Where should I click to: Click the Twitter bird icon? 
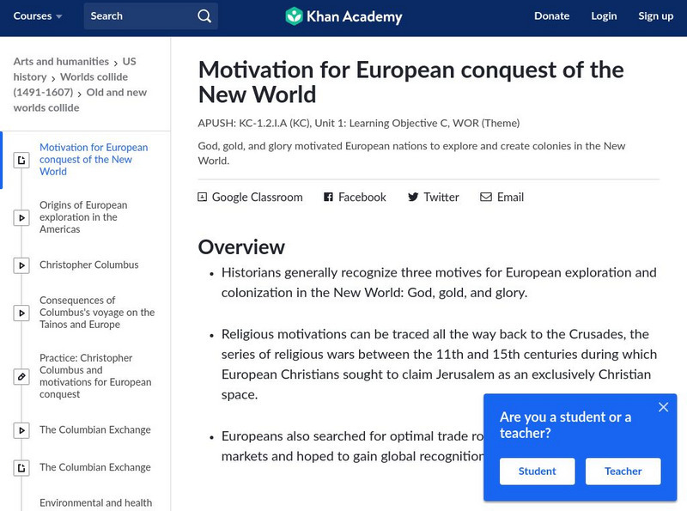pyautogui.click(x=413, y=198)
